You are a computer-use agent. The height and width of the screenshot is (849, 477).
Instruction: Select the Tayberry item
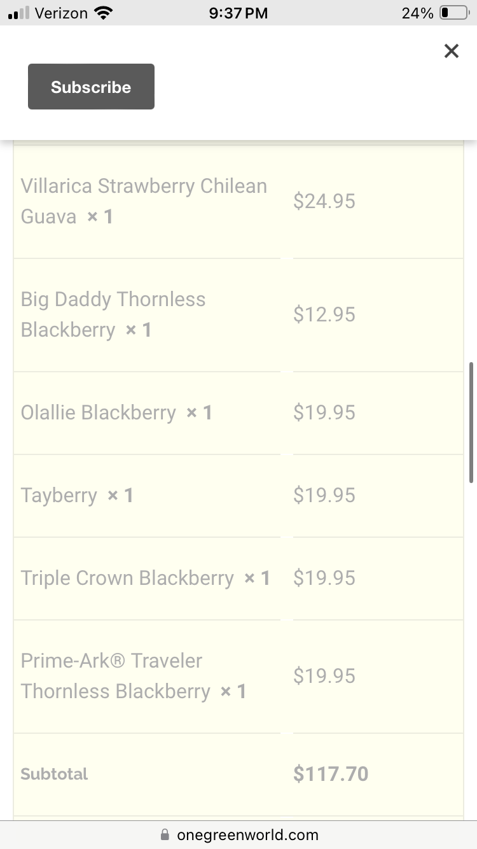point(59,495)
